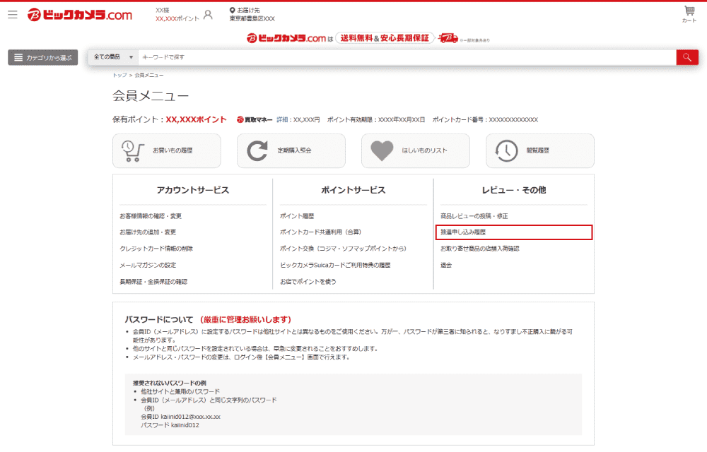Open カテゴリから選ぶ category menu
Image resolution: width=707 pixels, height=452 pixels.
[x=42, y=57]
